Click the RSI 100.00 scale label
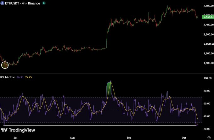The height and width of the screenshot is (140, 214). point(207,78)
